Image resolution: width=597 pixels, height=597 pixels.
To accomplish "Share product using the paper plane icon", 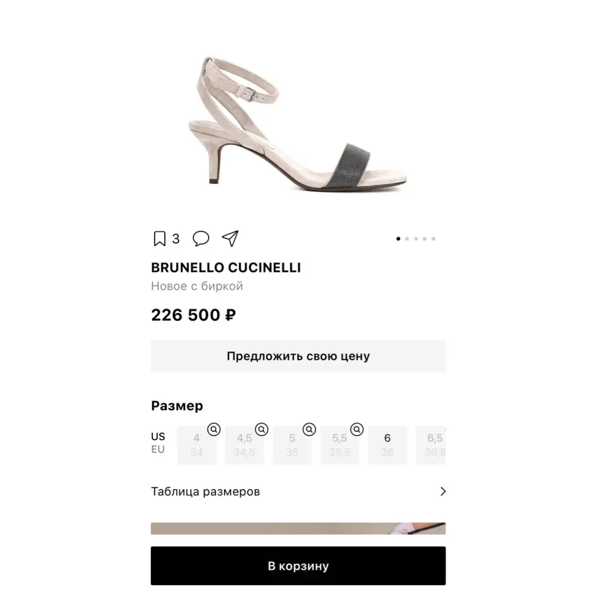I will (x=230, y=238).
